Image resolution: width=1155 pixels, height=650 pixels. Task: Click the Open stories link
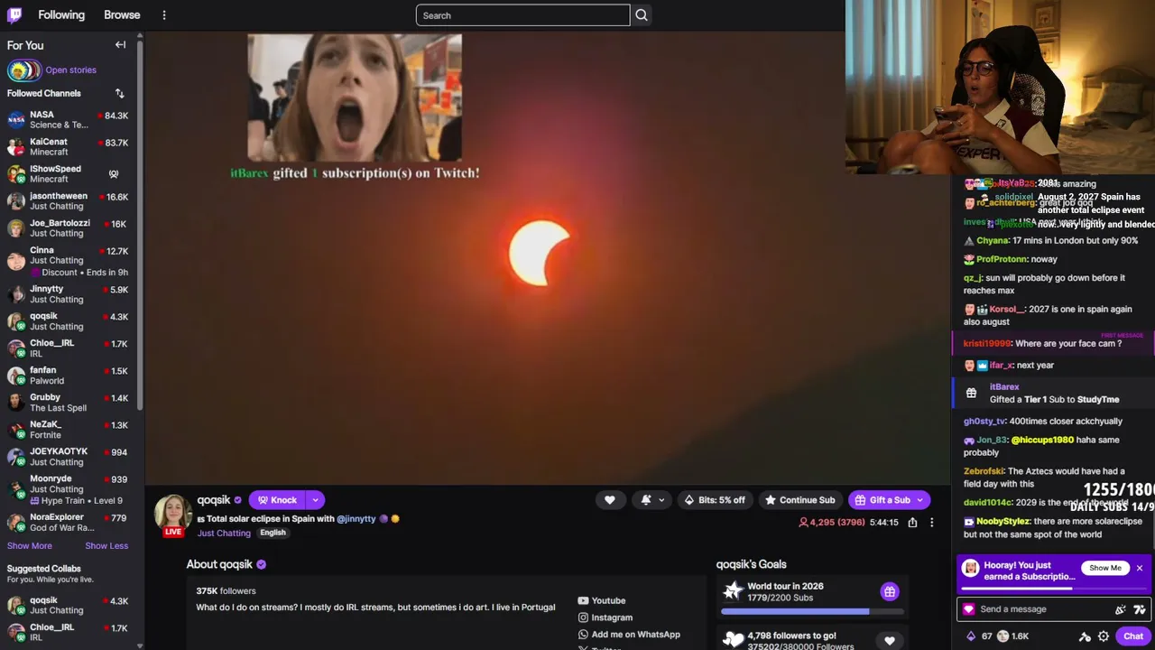click(x=70, y=70)
